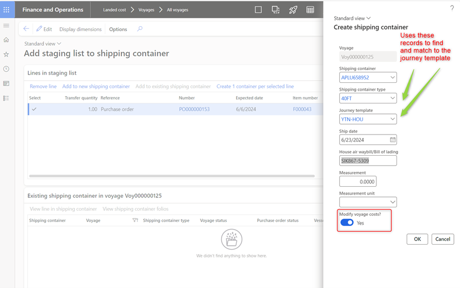This screenshot has height=288, width=460.
Task: Expand the Journey template dropdown
Action: click(x=393, y=119)
